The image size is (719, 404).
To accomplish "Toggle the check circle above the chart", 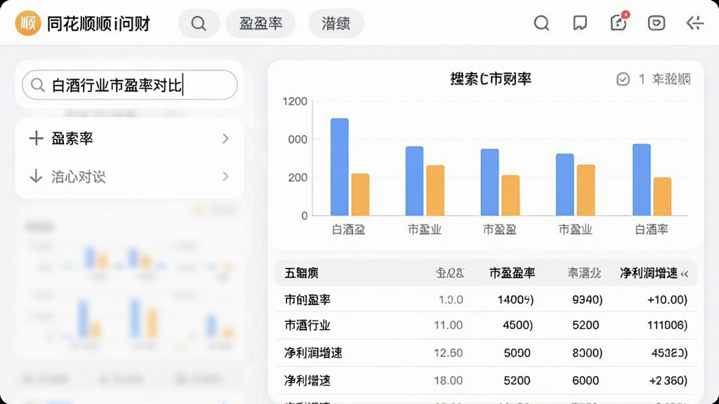I will coord(623,79).
